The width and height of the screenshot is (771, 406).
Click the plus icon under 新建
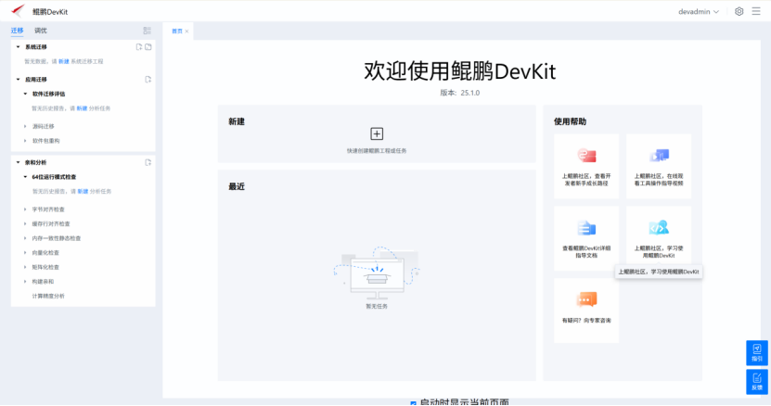(377, 133)
